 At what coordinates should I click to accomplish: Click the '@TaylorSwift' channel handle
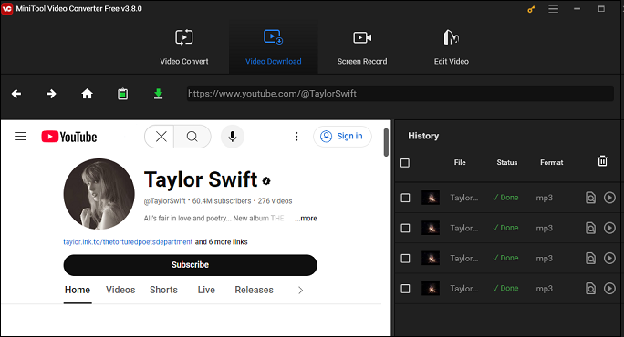pyautogui.click(x=164, y=201)
